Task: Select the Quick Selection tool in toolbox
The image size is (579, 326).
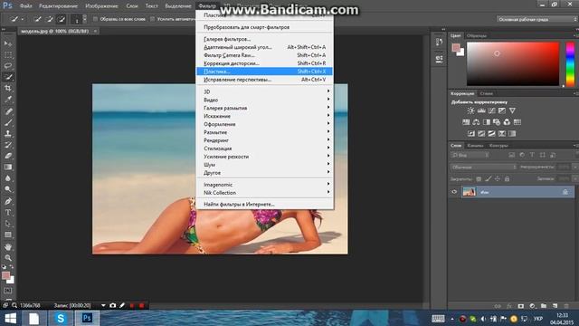Action: pos(8,77)
